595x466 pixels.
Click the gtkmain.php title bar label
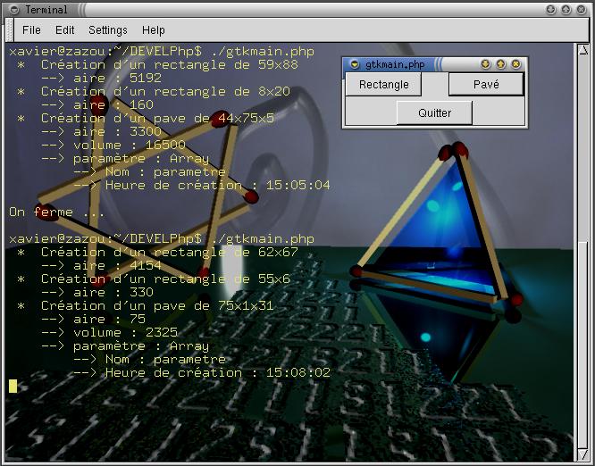394,64
